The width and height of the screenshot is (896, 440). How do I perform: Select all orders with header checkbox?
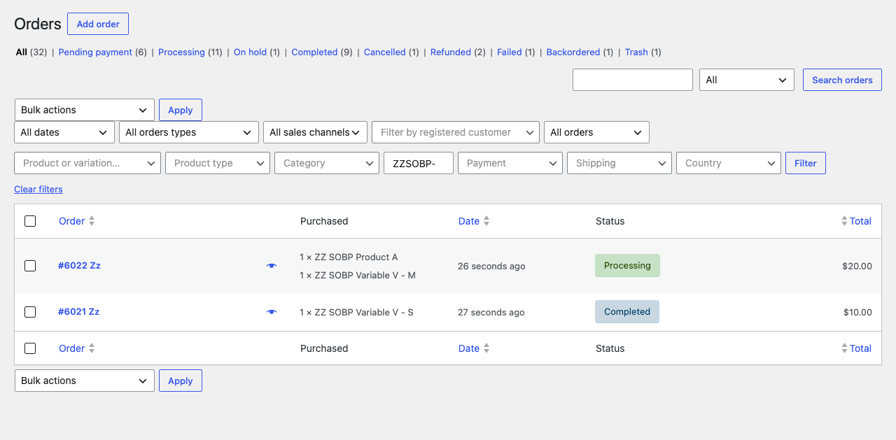[x=30, y=221]
